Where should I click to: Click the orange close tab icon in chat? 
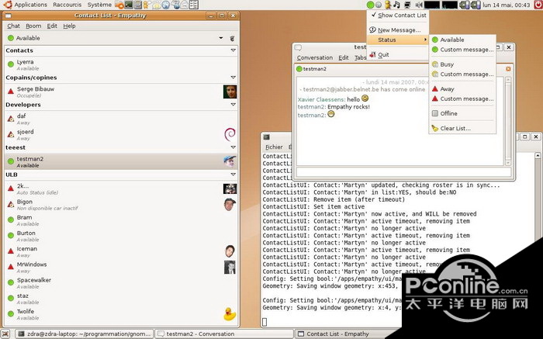pyautogui.click(x=508, y=69)
